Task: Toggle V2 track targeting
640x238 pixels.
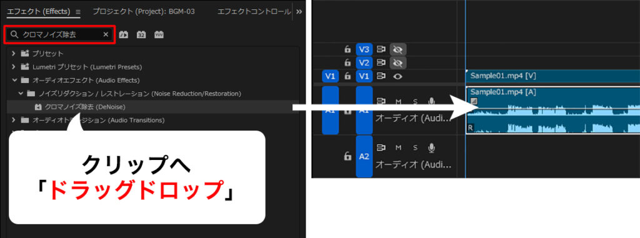Action: 364,63
